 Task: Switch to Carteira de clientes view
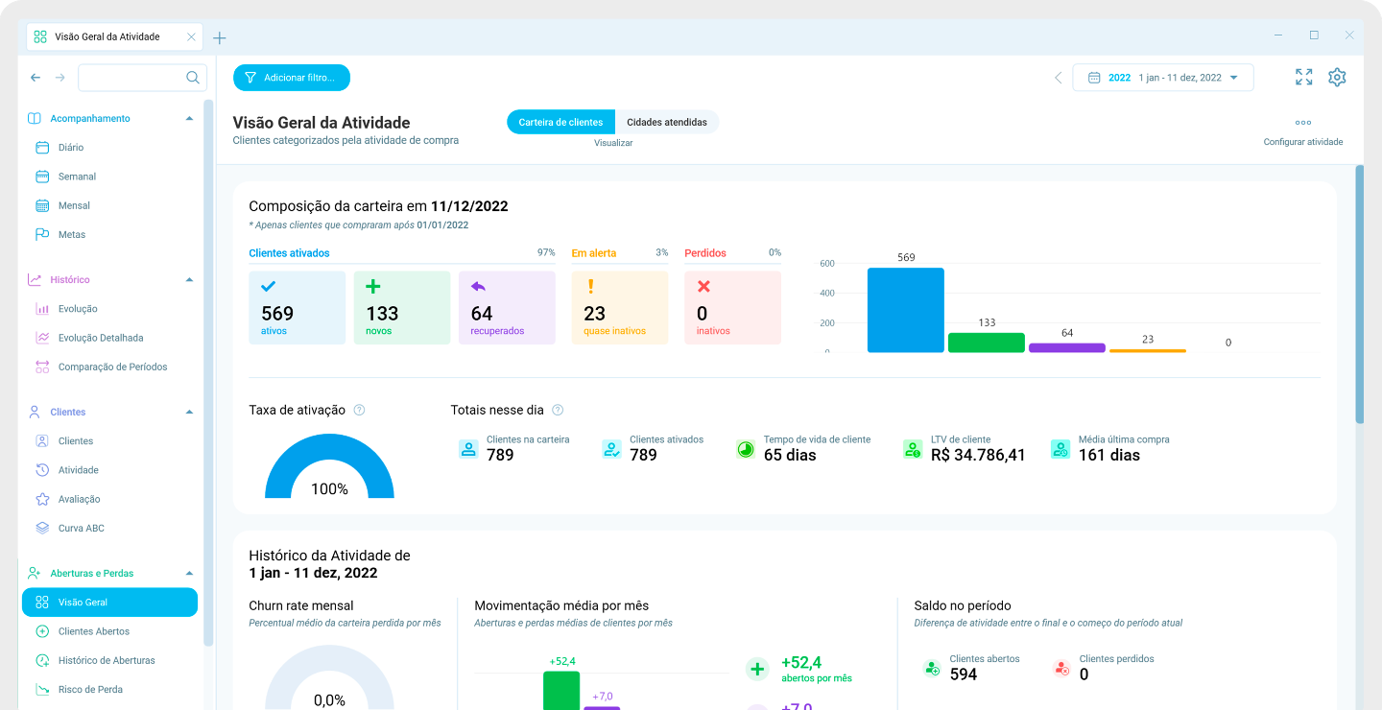[560, 122]
